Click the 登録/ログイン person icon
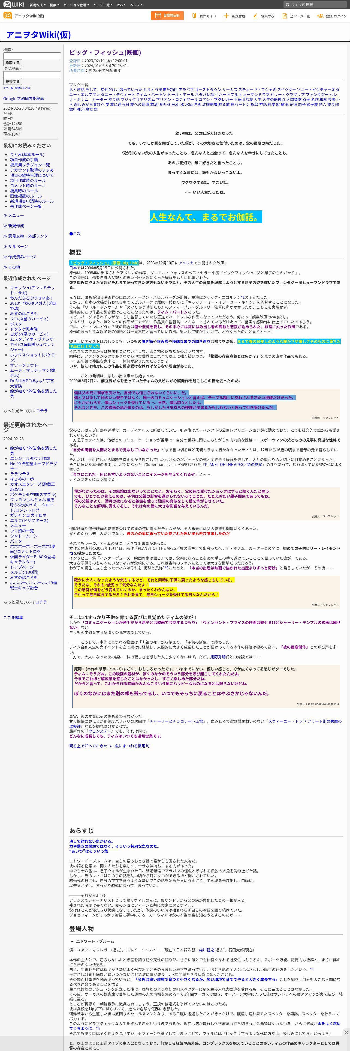 pyautogui.click(x=320, y=16)
